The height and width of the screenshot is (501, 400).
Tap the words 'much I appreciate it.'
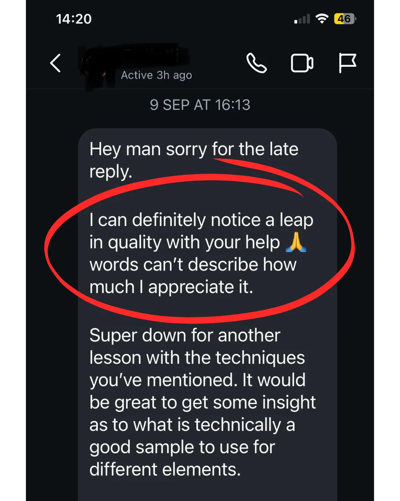171,287
